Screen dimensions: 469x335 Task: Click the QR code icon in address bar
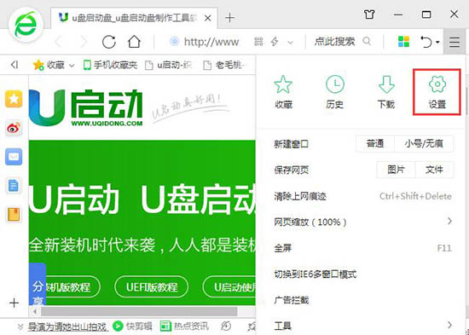(x=258, y=42)
